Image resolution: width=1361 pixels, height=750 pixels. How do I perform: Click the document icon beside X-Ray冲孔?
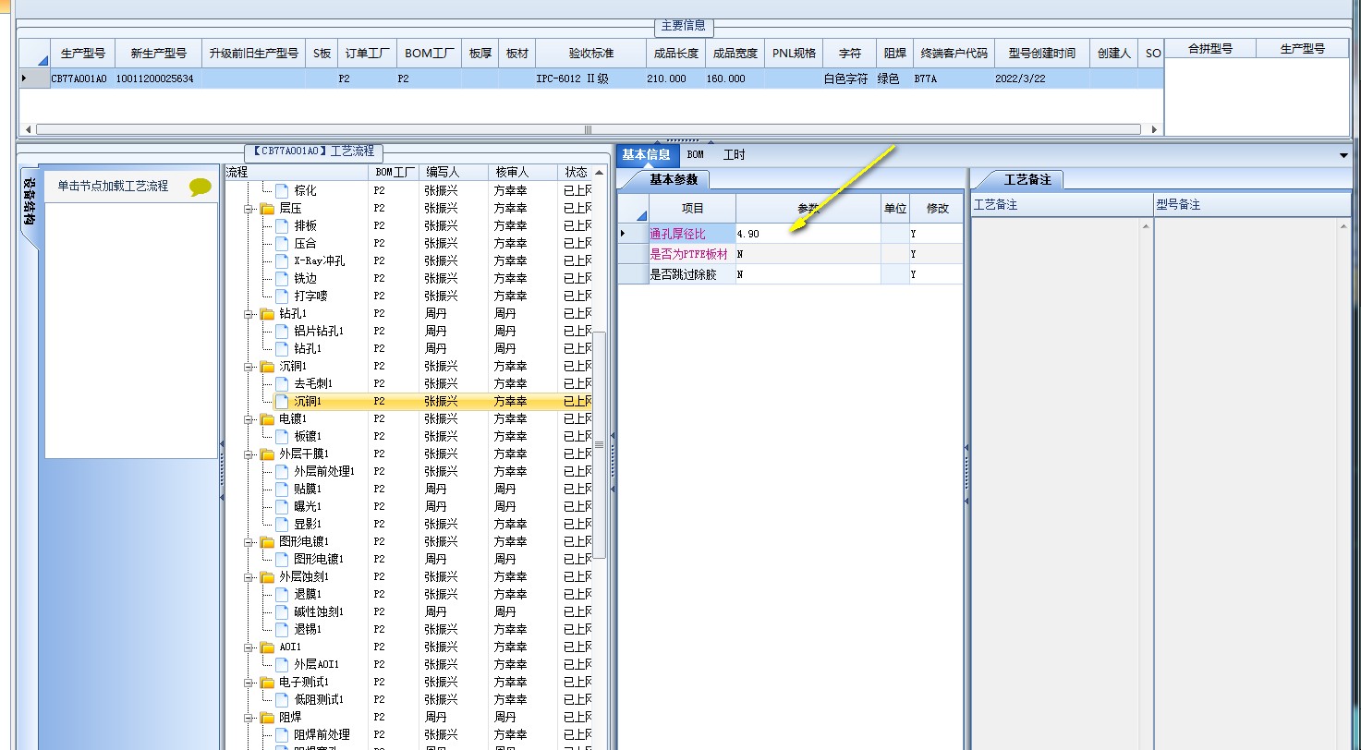[x=282, y=260]
